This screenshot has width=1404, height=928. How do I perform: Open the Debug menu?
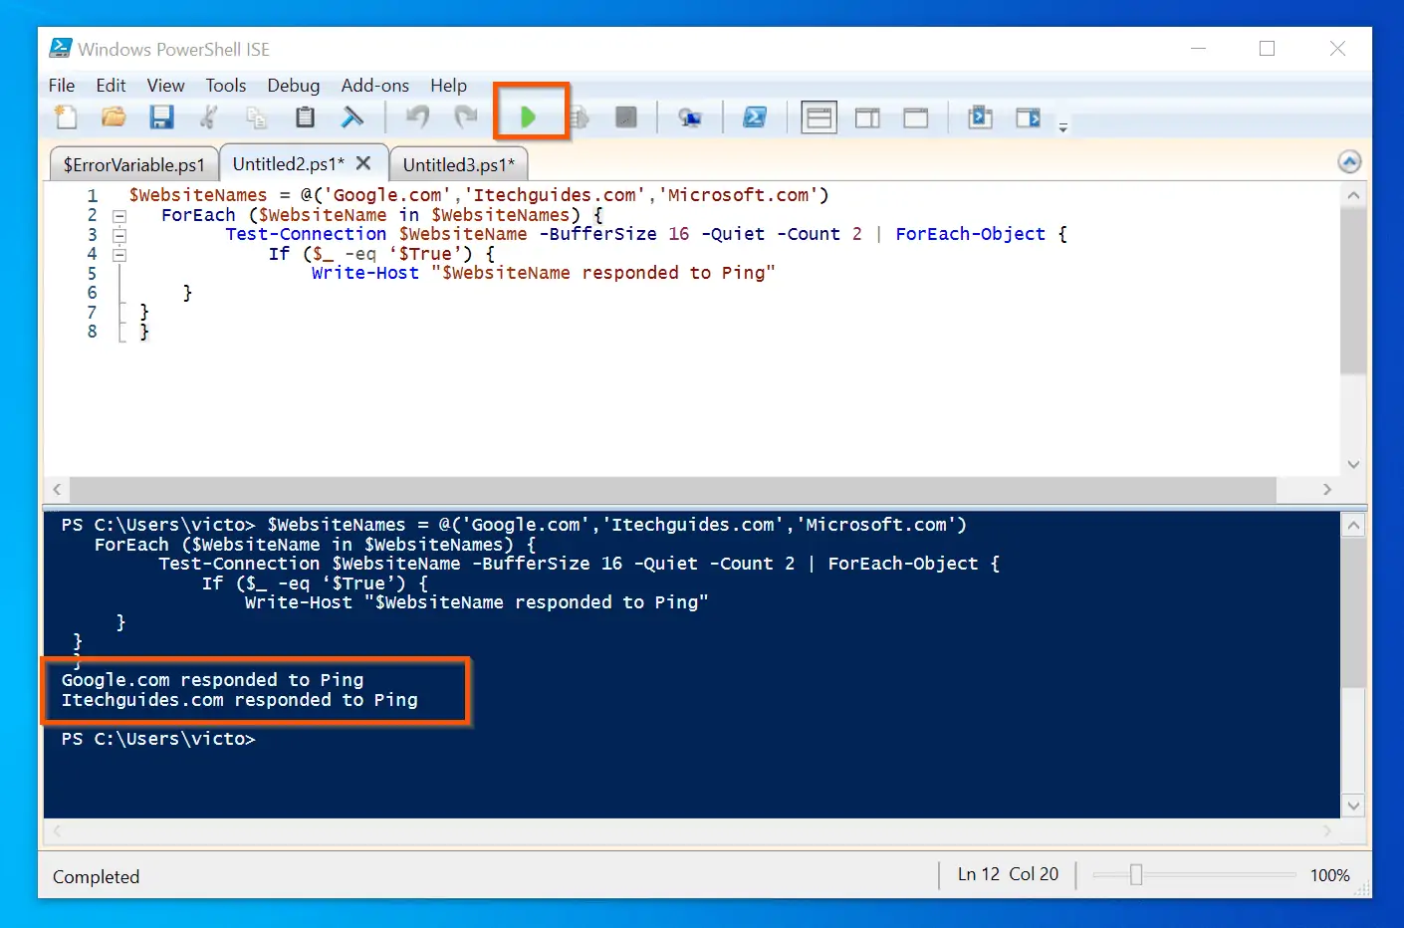click(x=294, y=86)
